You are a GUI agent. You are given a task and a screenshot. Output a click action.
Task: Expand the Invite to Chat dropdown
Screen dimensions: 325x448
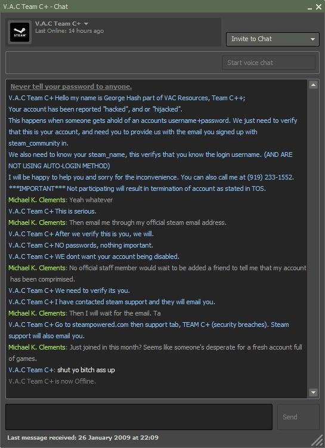[x=273, y=39]
